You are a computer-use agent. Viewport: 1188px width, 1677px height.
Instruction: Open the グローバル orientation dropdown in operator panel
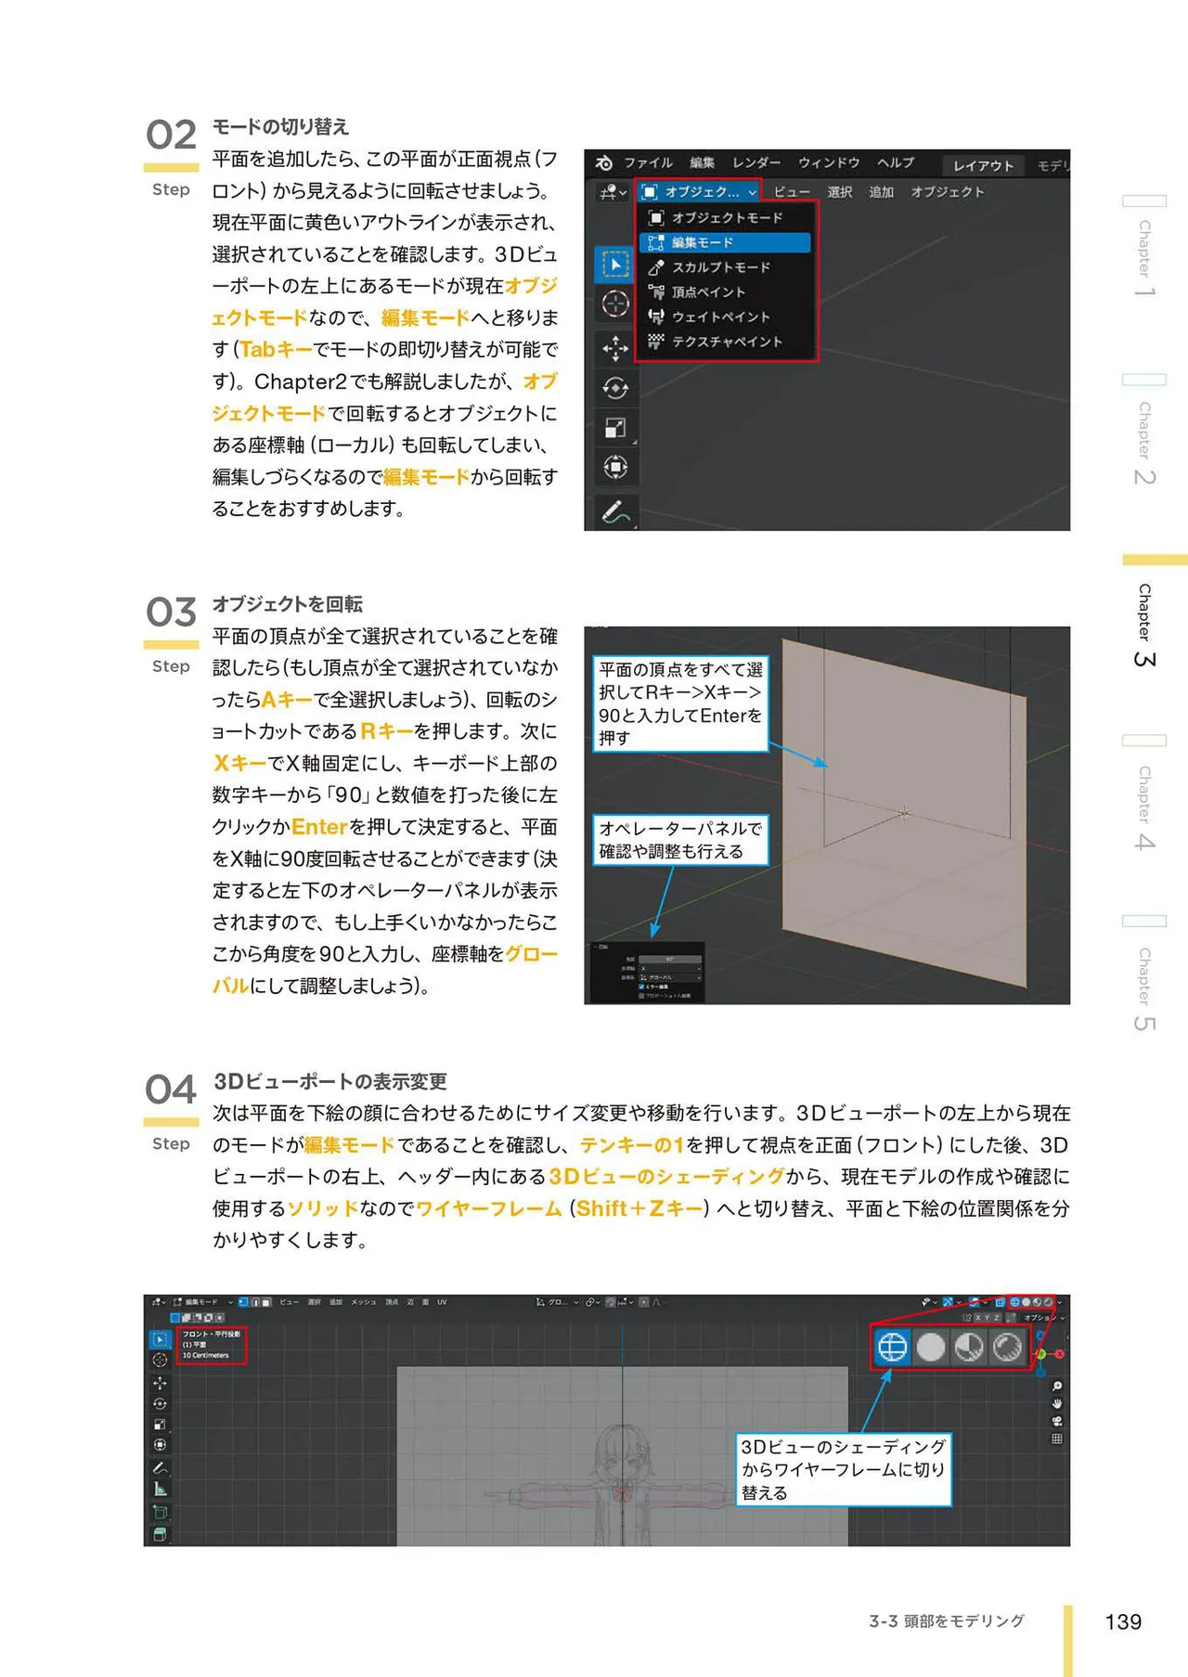(x=670, y=978)
